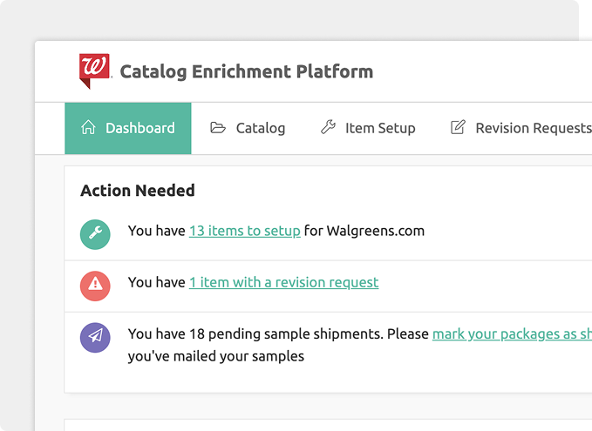This screenshot has height=431, width=592.
Task: Click the Catalog Enrichment Platform title
Action: coord(246,71)
